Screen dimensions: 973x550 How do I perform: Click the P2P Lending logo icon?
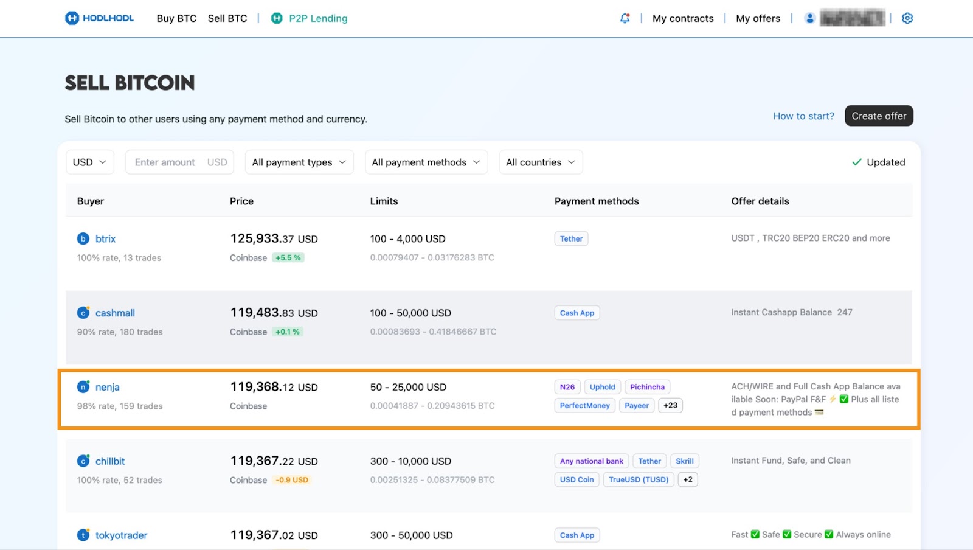[x=277, y=18]
